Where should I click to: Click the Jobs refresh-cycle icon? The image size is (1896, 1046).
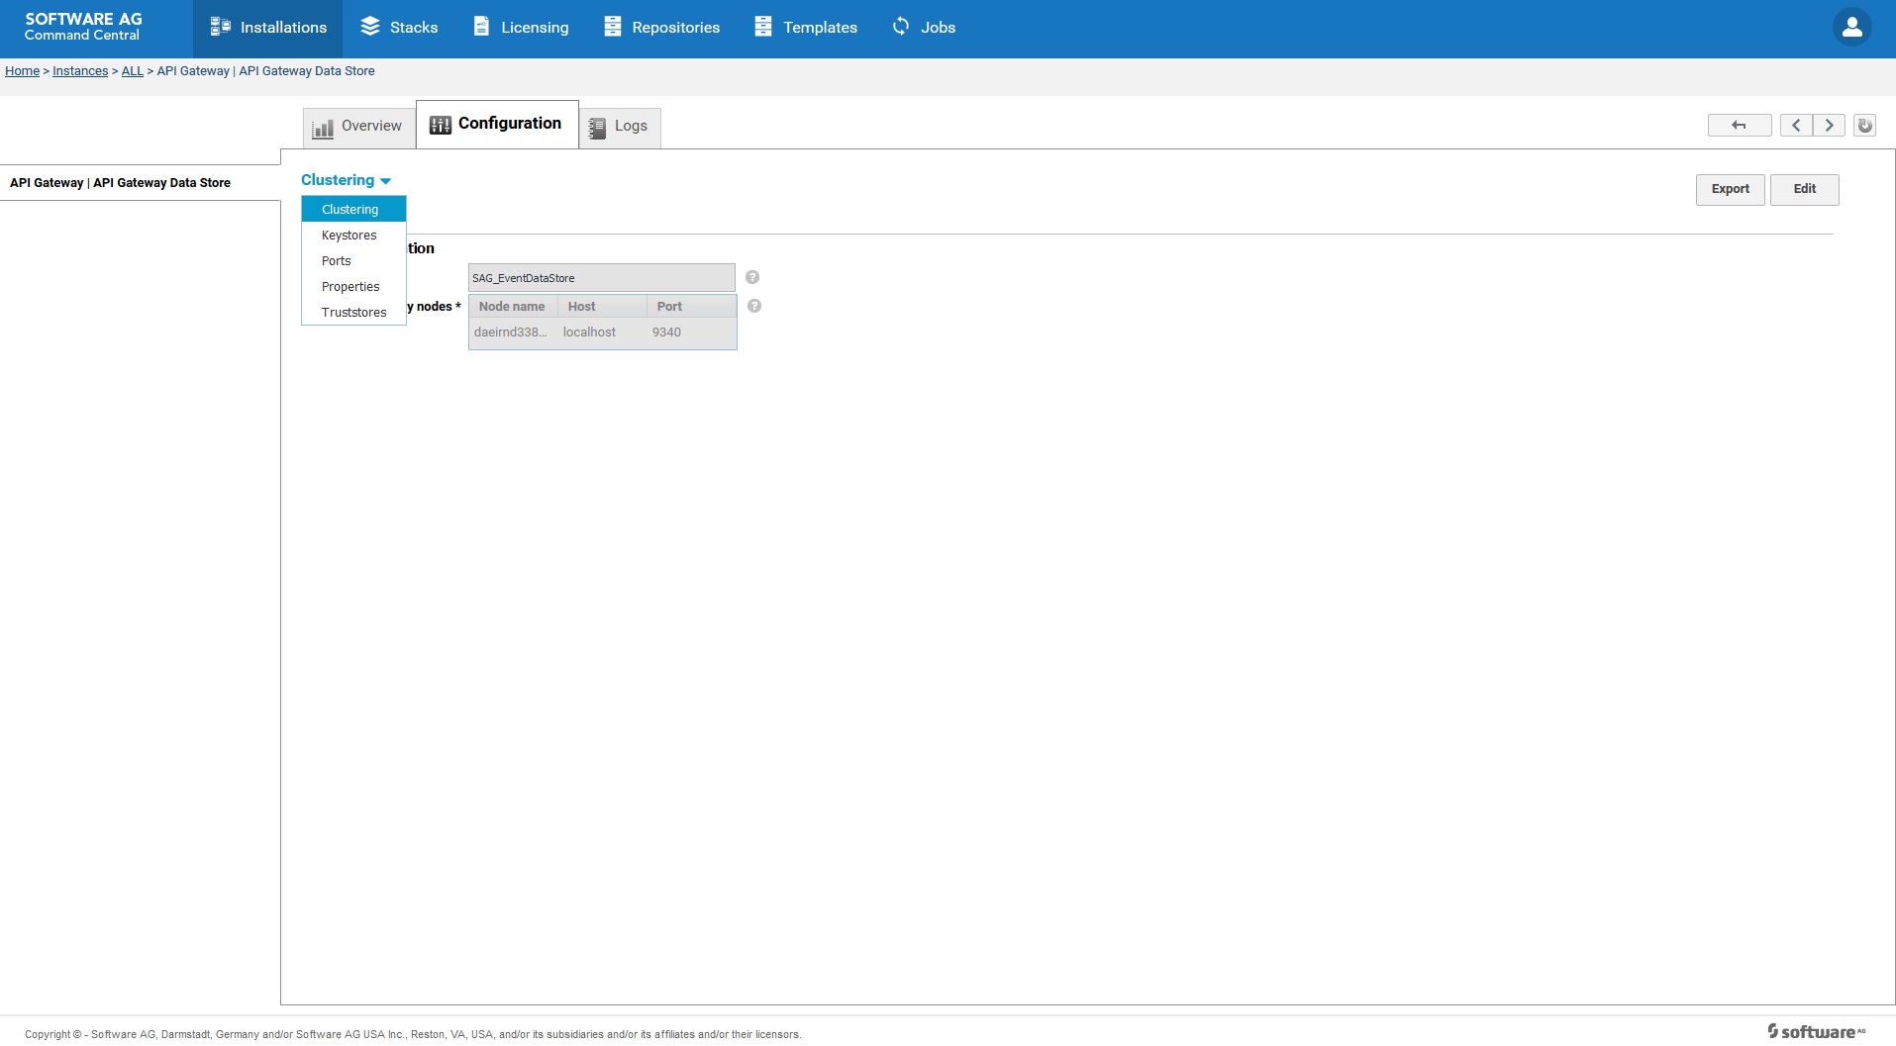(901, 27)
